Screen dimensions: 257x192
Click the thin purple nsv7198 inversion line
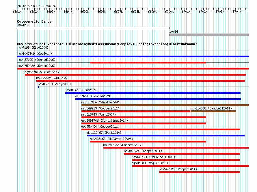tap(133, 50)
